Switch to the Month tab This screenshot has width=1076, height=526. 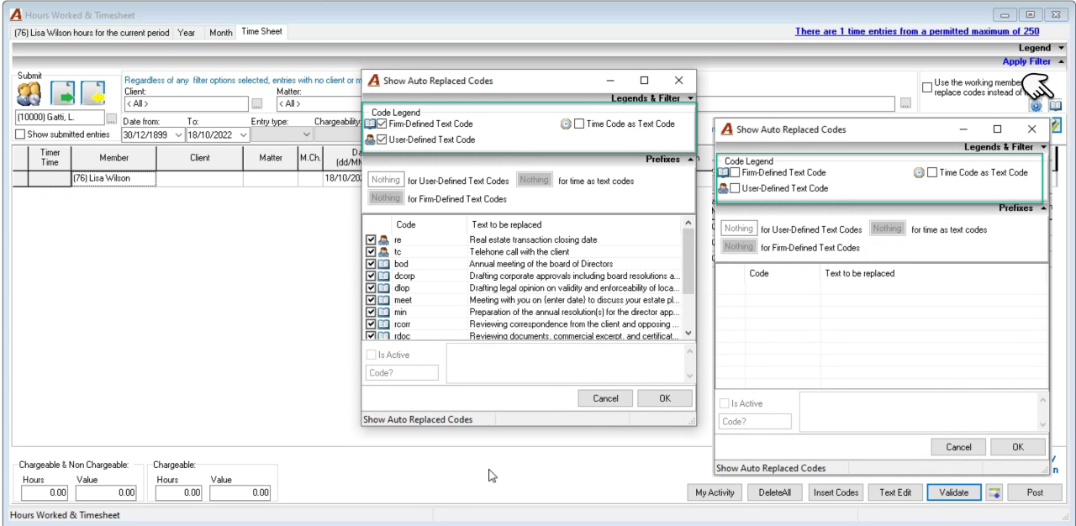pos(221,33)
